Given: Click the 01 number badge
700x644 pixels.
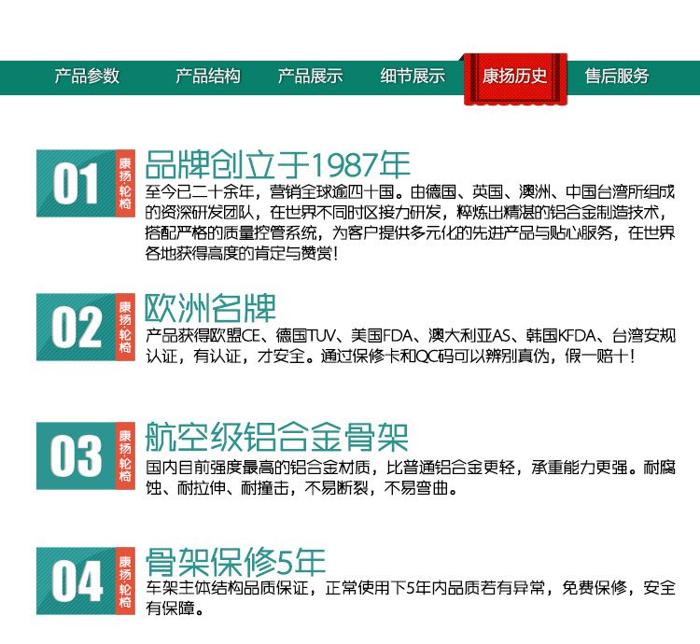Looking at the screenshot, I should pos(77,184).
